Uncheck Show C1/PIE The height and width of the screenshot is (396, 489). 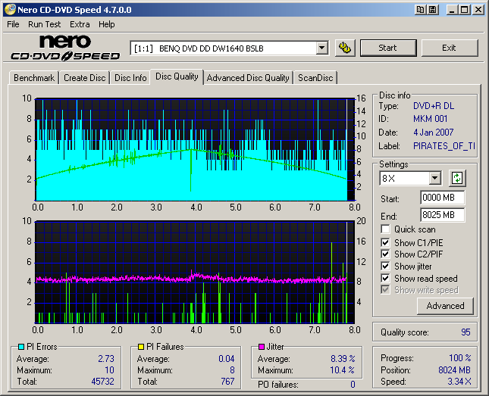point(385,242)
